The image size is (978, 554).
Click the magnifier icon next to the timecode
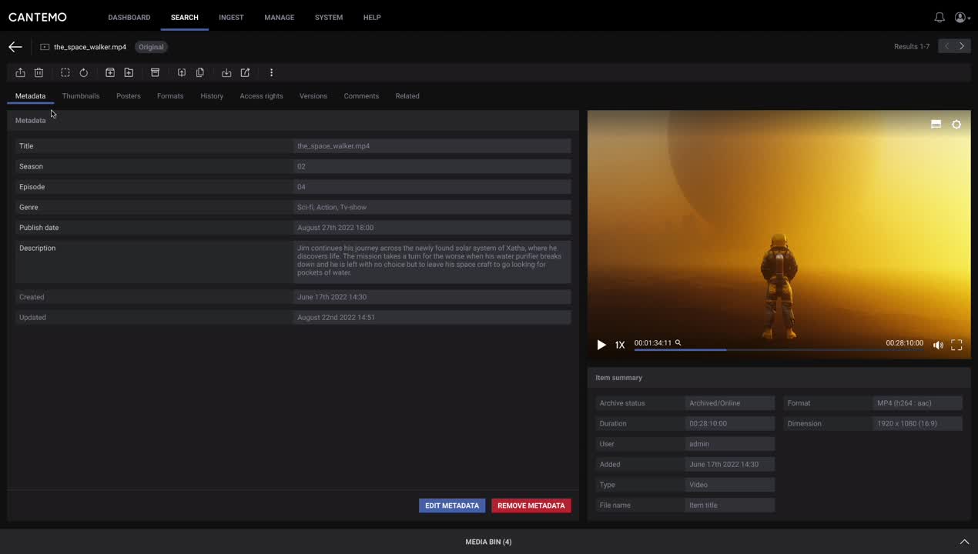(678, 342)
